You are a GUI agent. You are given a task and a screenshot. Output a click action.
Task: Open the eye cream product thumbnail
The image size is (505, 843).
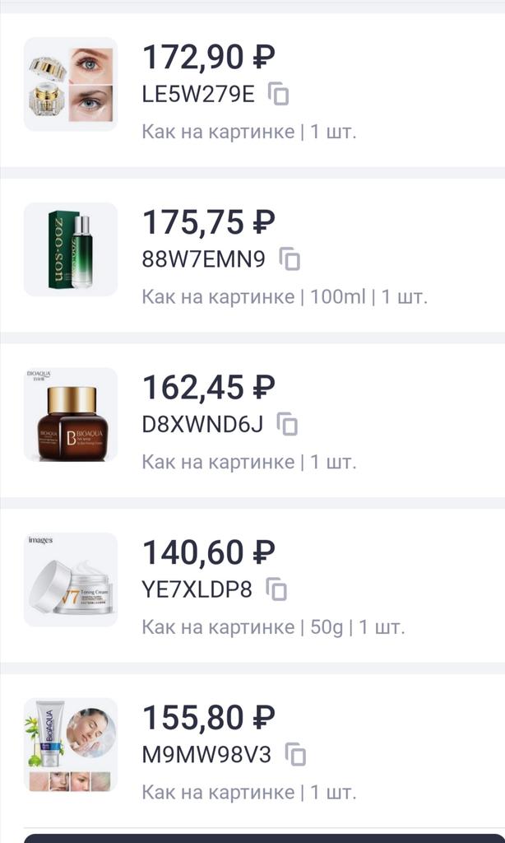coord(71,84)
